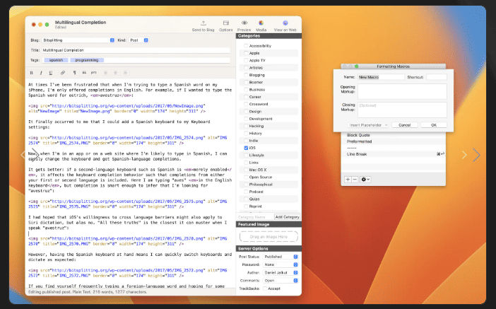Align text left in the format bar
Image resolution: width=496 pixels, height=309 pixels.
coord(106,73)
